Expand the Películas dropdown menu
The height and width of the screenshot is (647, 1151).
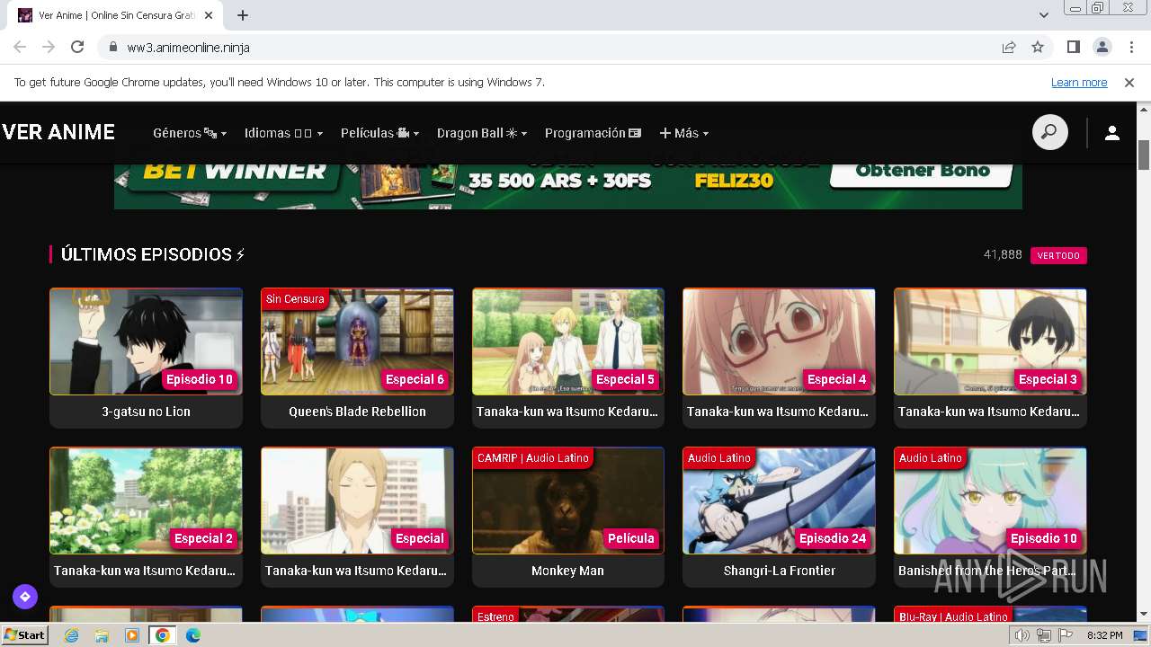[x=379, y=133]
